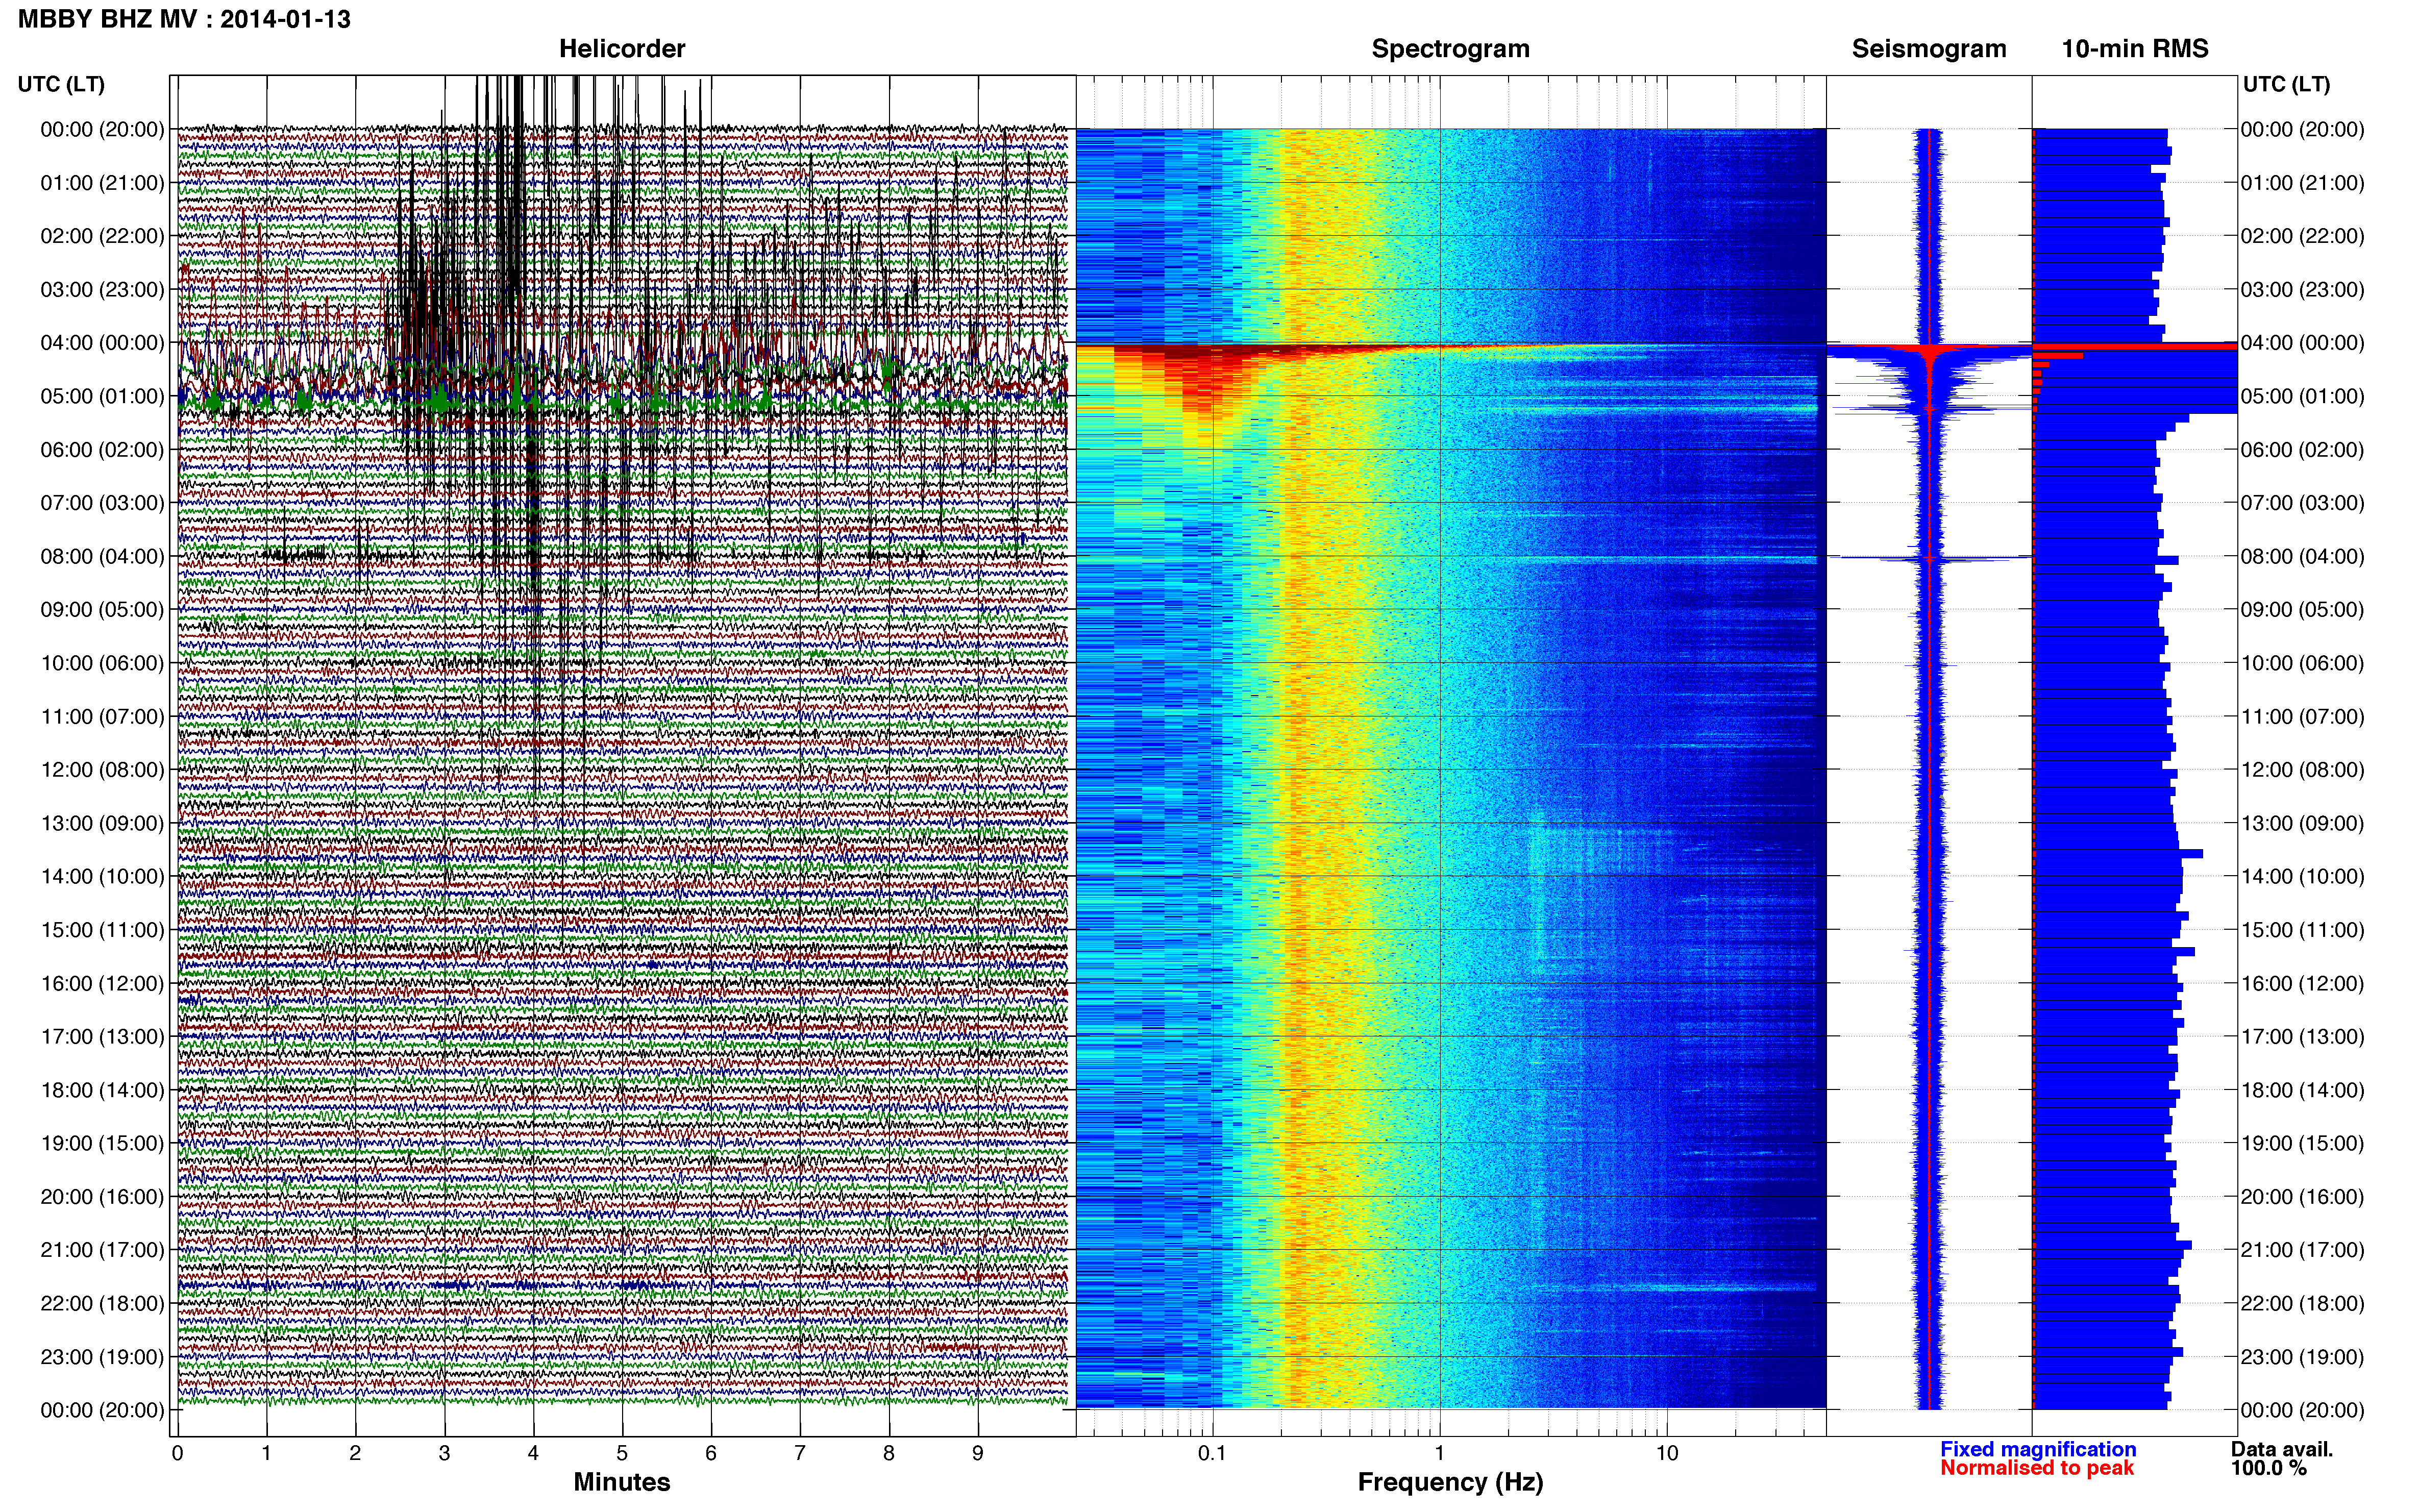Click the 'Frequency (Hz)' axis label
This screenshot has width=2419, height=1512.
tap(1450, 1482)
